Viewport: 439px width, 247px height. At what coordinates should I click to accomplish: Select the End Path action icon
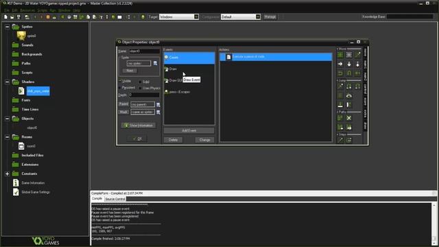click(x=349, y=118)
